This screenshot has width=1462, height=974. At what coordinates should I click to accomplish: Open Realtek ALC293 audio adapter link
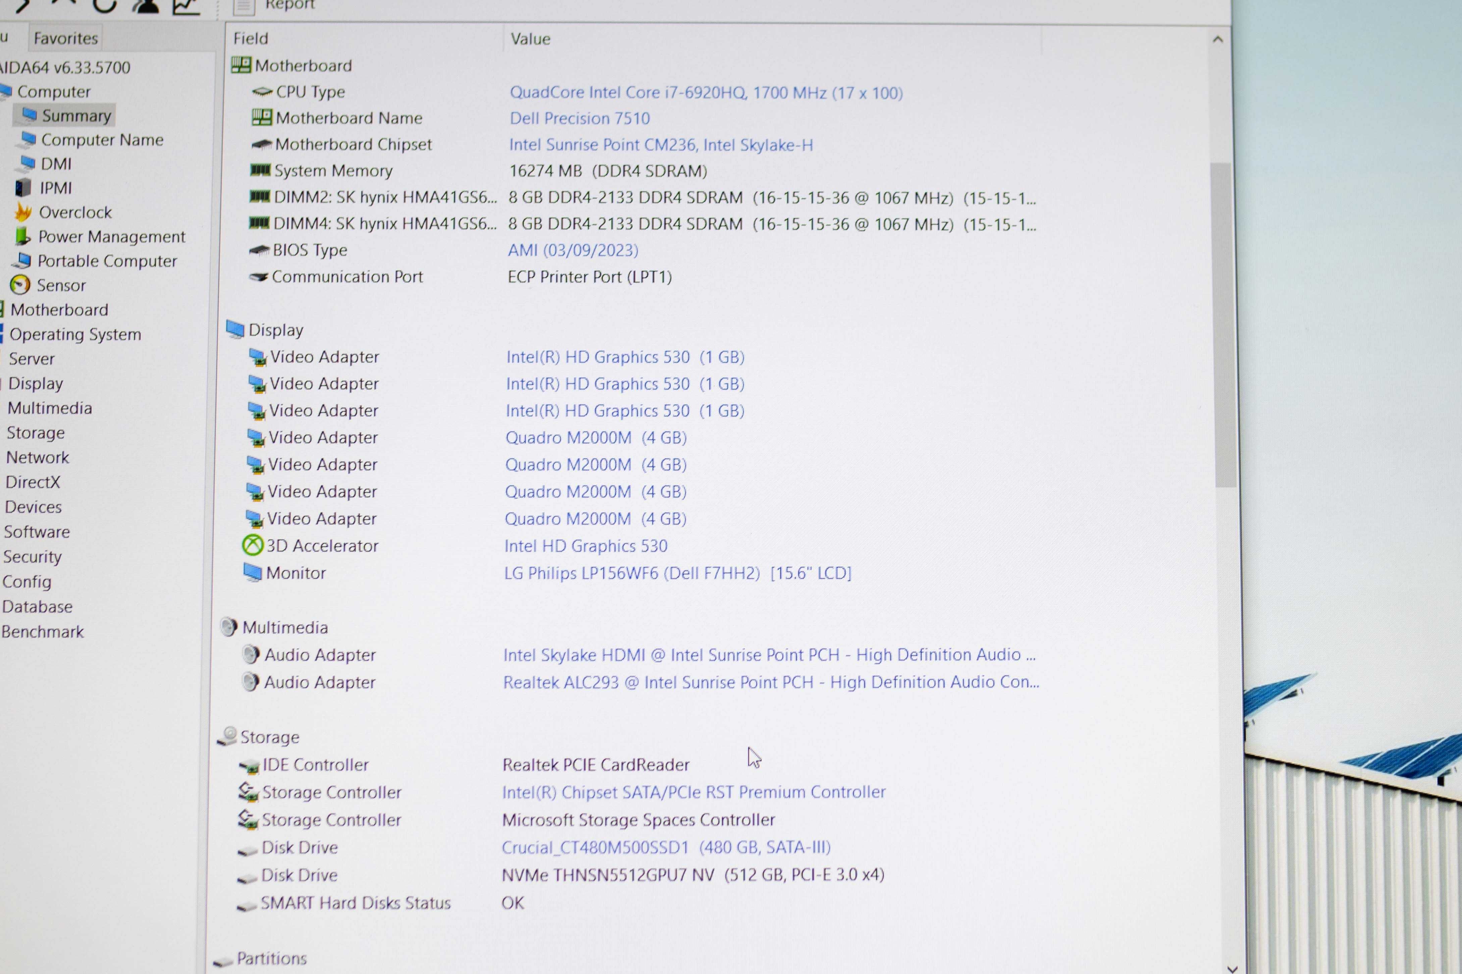pos(771,682)
